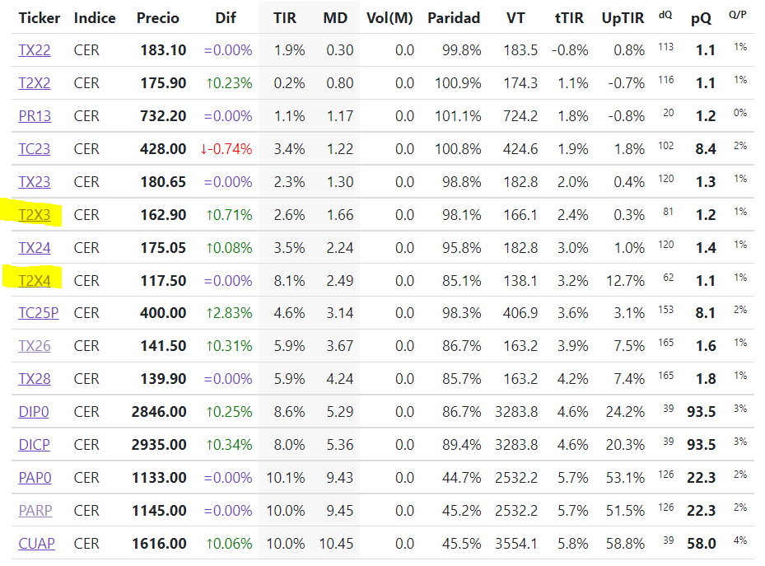
Task: Select price 117.50 in T2X4 row
Action: [163, 281]
